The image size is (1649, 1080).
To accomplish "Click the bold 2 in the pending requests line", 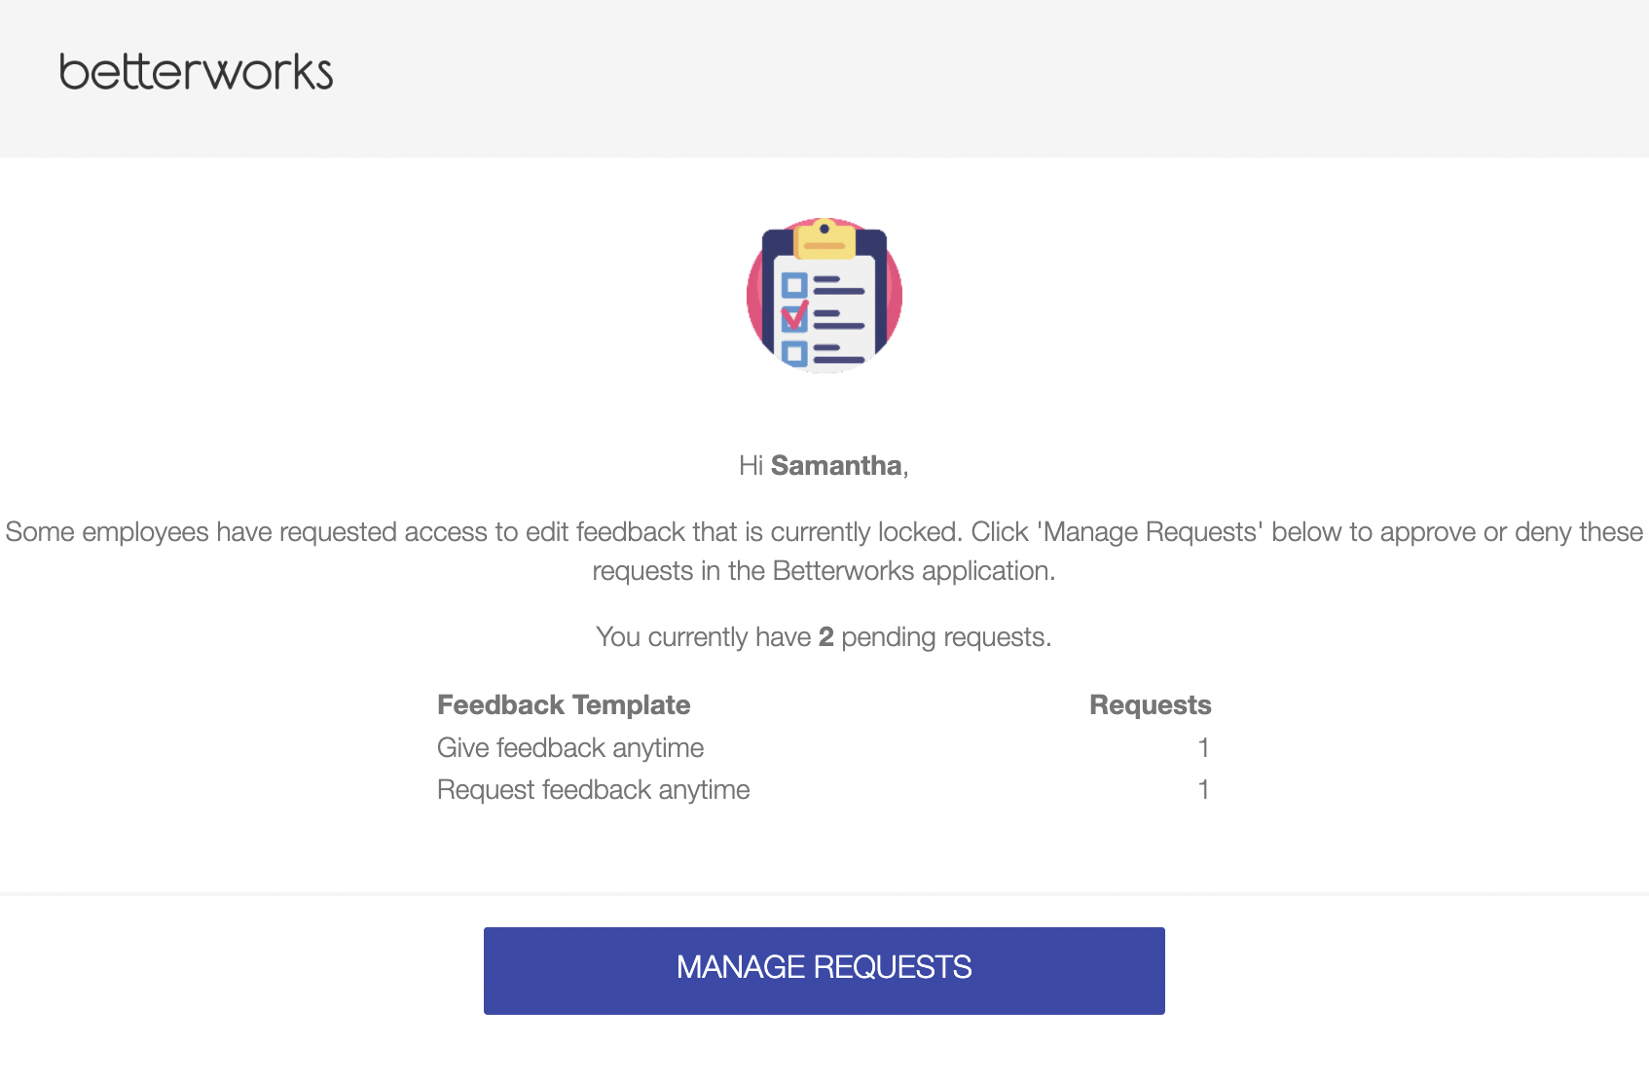I will point(826,636).
